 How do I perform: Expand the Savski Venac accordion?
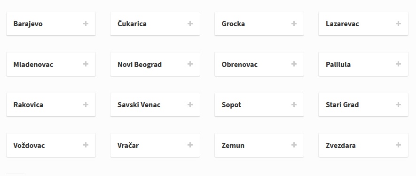155,105
